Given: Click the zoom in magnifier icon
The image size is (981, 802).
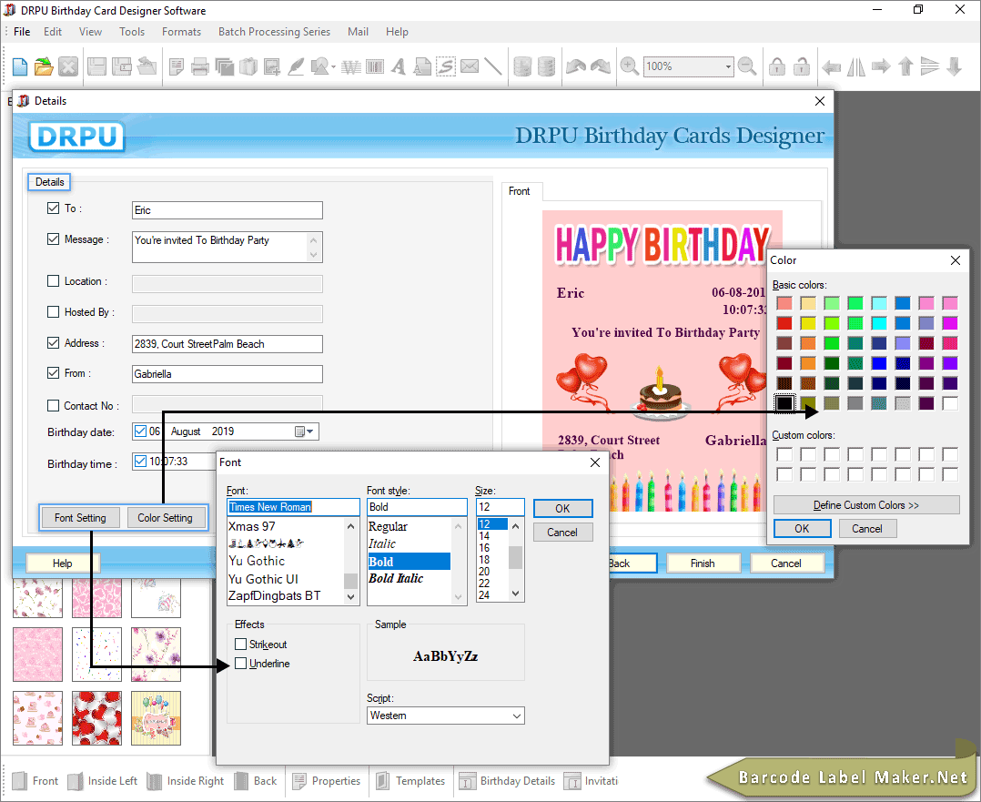Looking at the screenshot, I should click(629, 66).
